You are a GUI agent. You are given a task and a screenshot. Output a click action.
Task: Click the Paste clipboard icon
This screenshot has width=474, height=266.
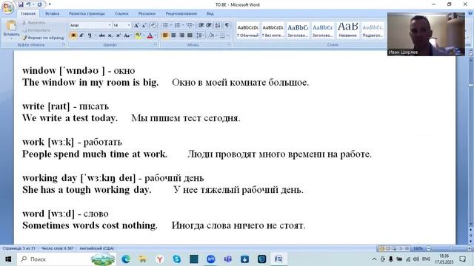tap(11, 26)
